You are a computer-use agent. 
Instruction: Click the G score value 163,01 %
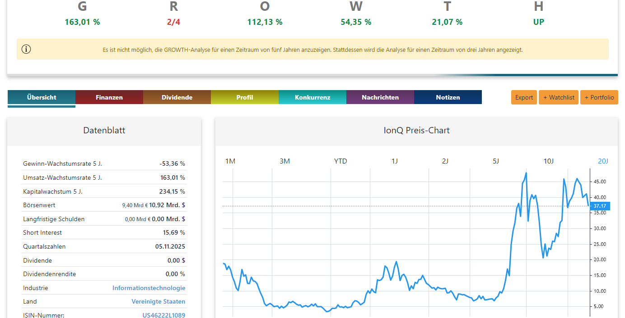82,22
